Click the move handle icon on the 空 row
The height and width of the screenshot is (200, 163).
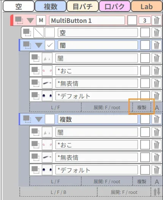tap(27, 32)
